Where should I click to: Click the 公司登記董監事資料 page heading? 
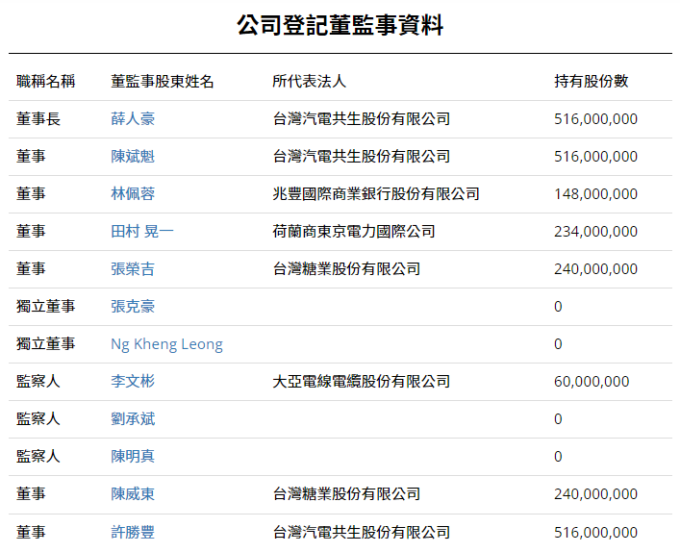pyautogui.click(x=340, y=26)
